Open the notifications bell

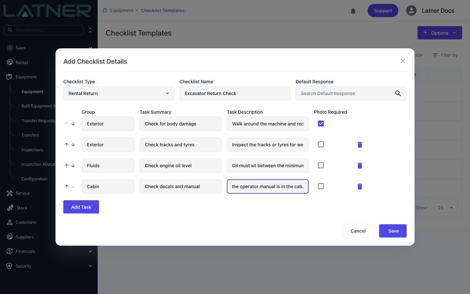click(x=353, y=11)
